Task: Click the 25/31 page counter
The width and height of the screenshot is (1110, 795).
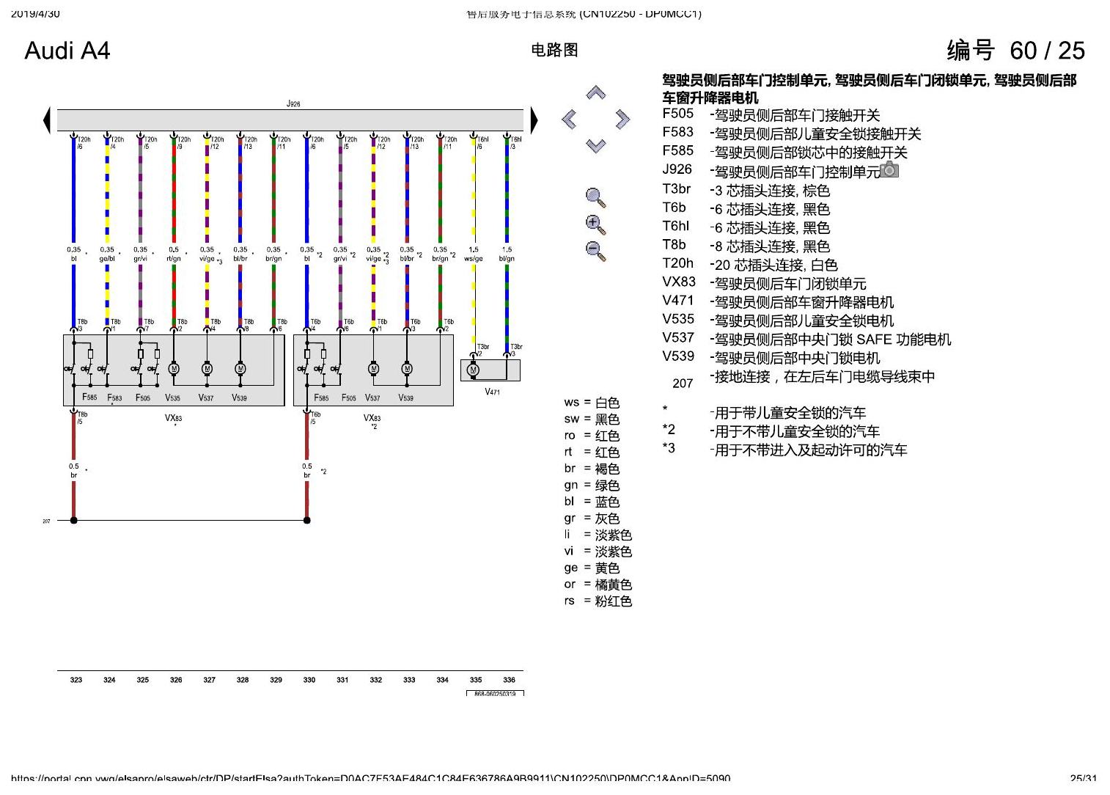Action: click(x=1084, y=778)
